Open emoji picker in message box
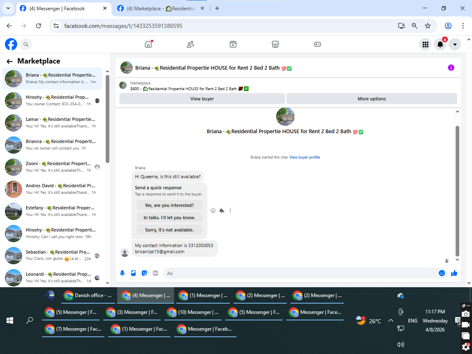This screenshot has width=472, height=354. coord(442,273)
